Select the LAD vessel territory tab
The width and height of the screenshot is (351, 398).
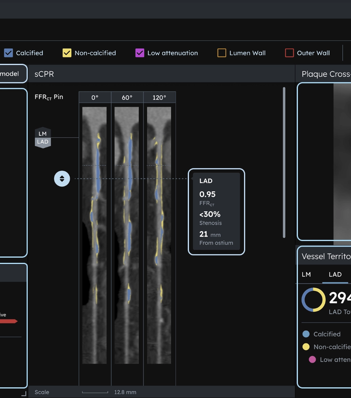pyautogui.click(x=335, y=274)
